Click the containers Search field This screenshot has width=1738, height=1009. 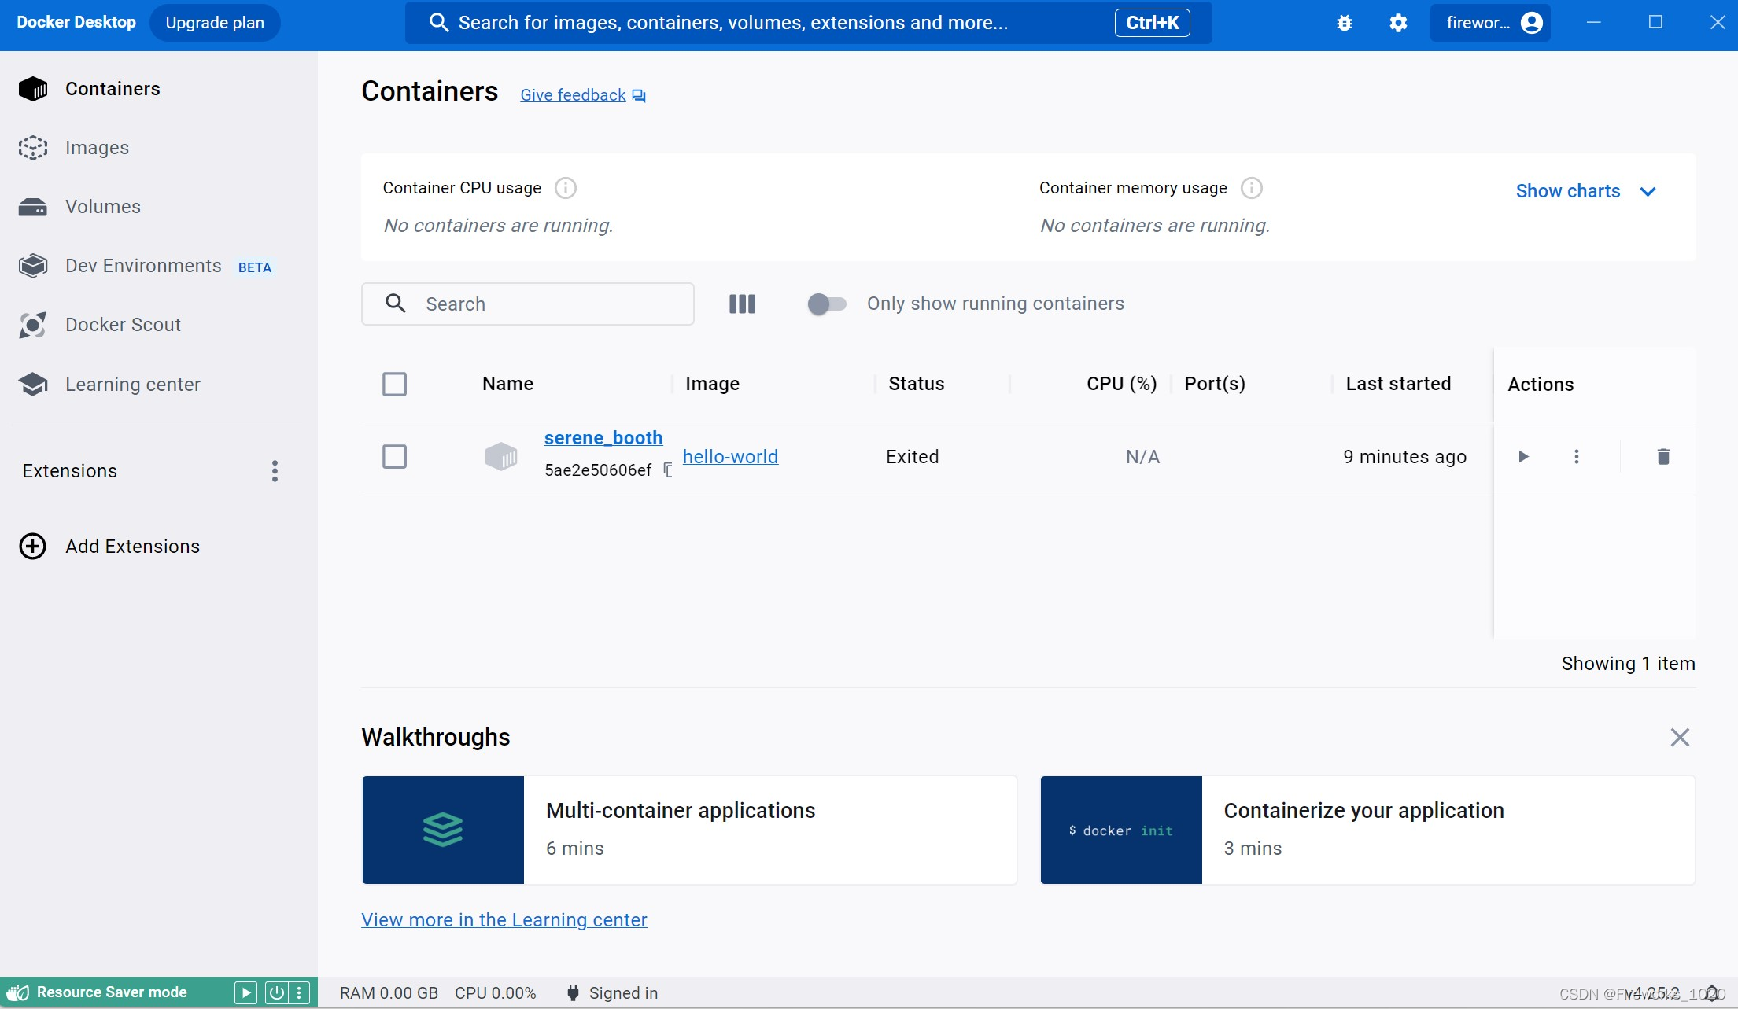[528, 304]
